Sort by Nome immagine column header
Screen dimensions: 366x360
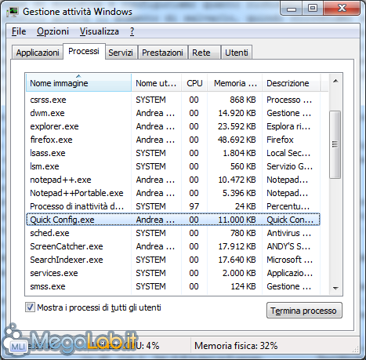point(78,83)
